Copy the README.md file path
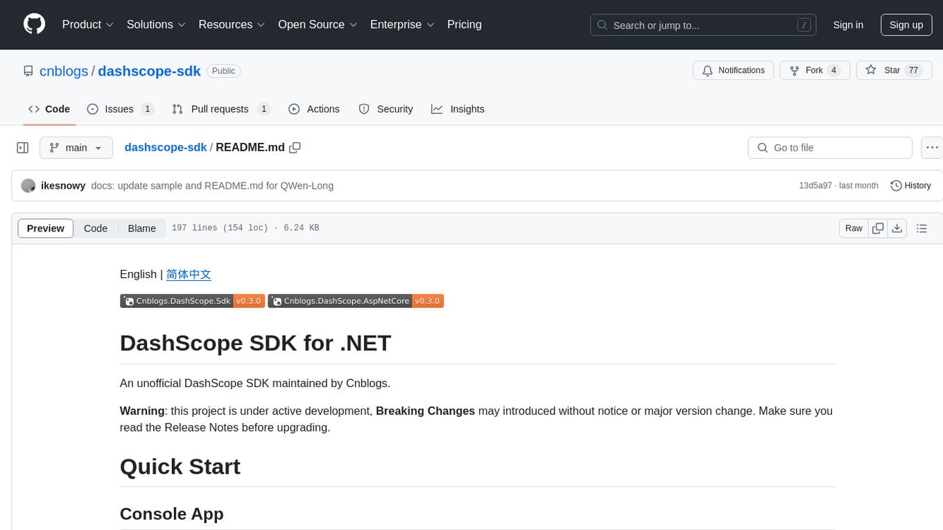943x530 pixels. pyautogui.click(x=295, y=148)
